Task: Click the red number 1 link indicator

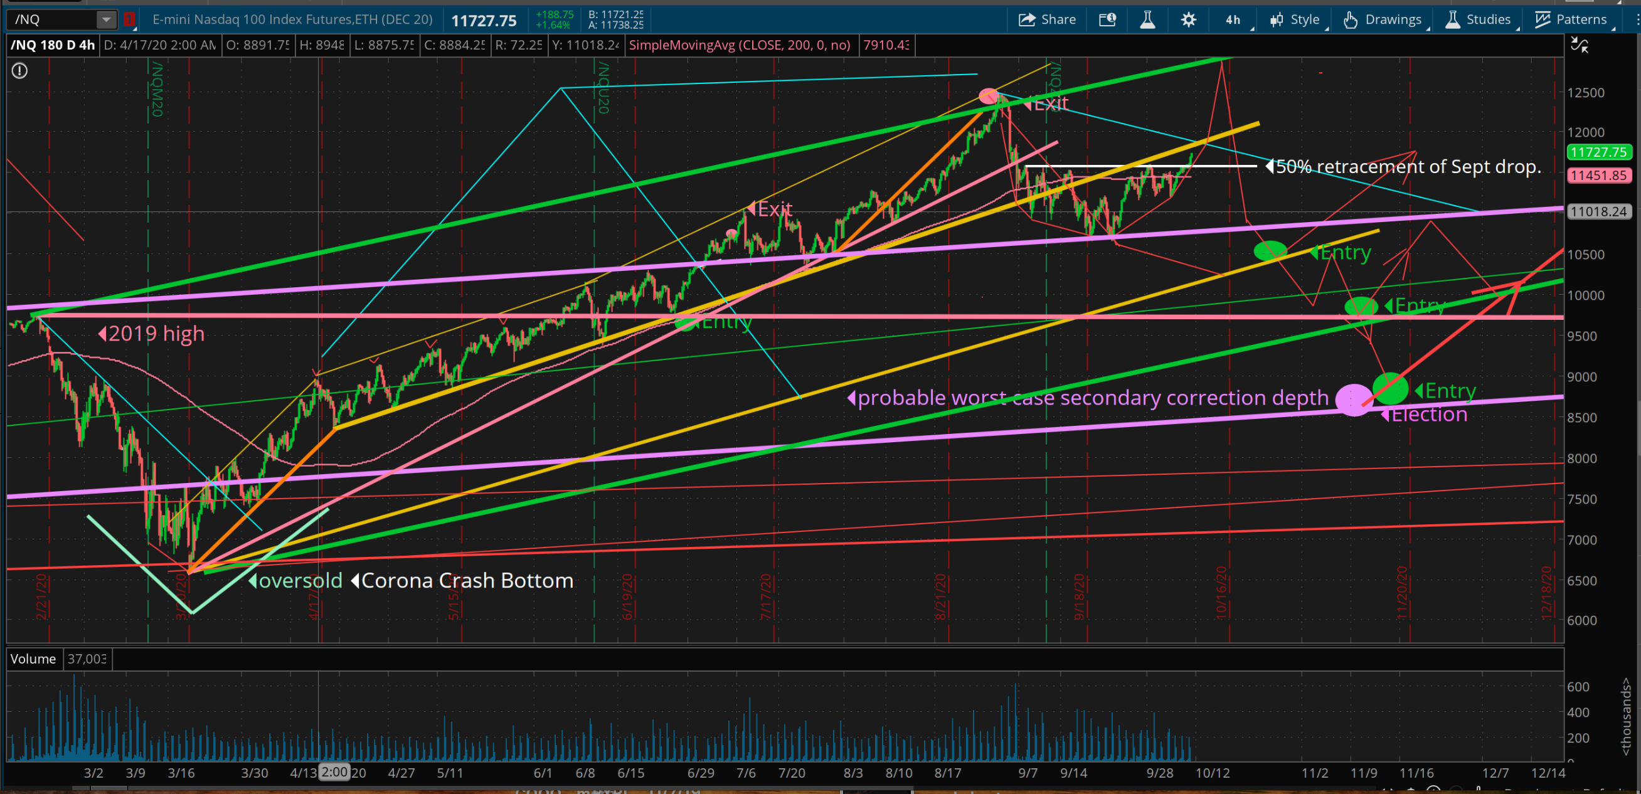Action: [129, 19]
